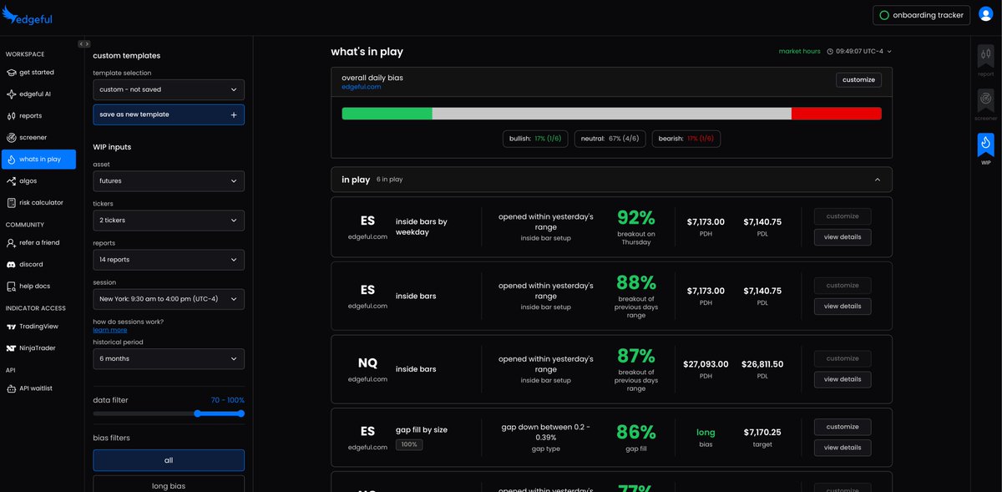Click the clock icon beside the time
Screen dimensions: 1002x492
[x=830, y=52]
